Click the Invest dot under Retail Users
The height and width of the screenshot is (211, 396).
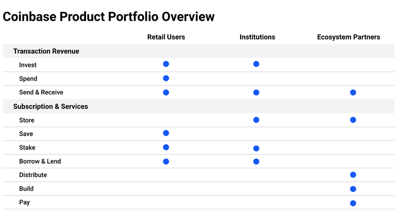(166, 64)
